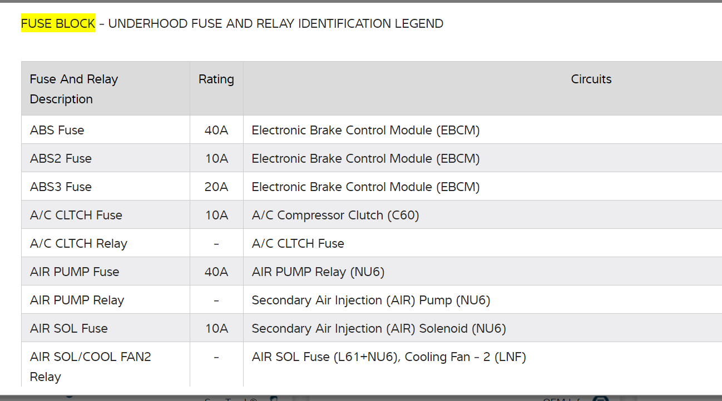Click the AIR PUMP Fuse label

pyautogui.click(x=75, y=272)
